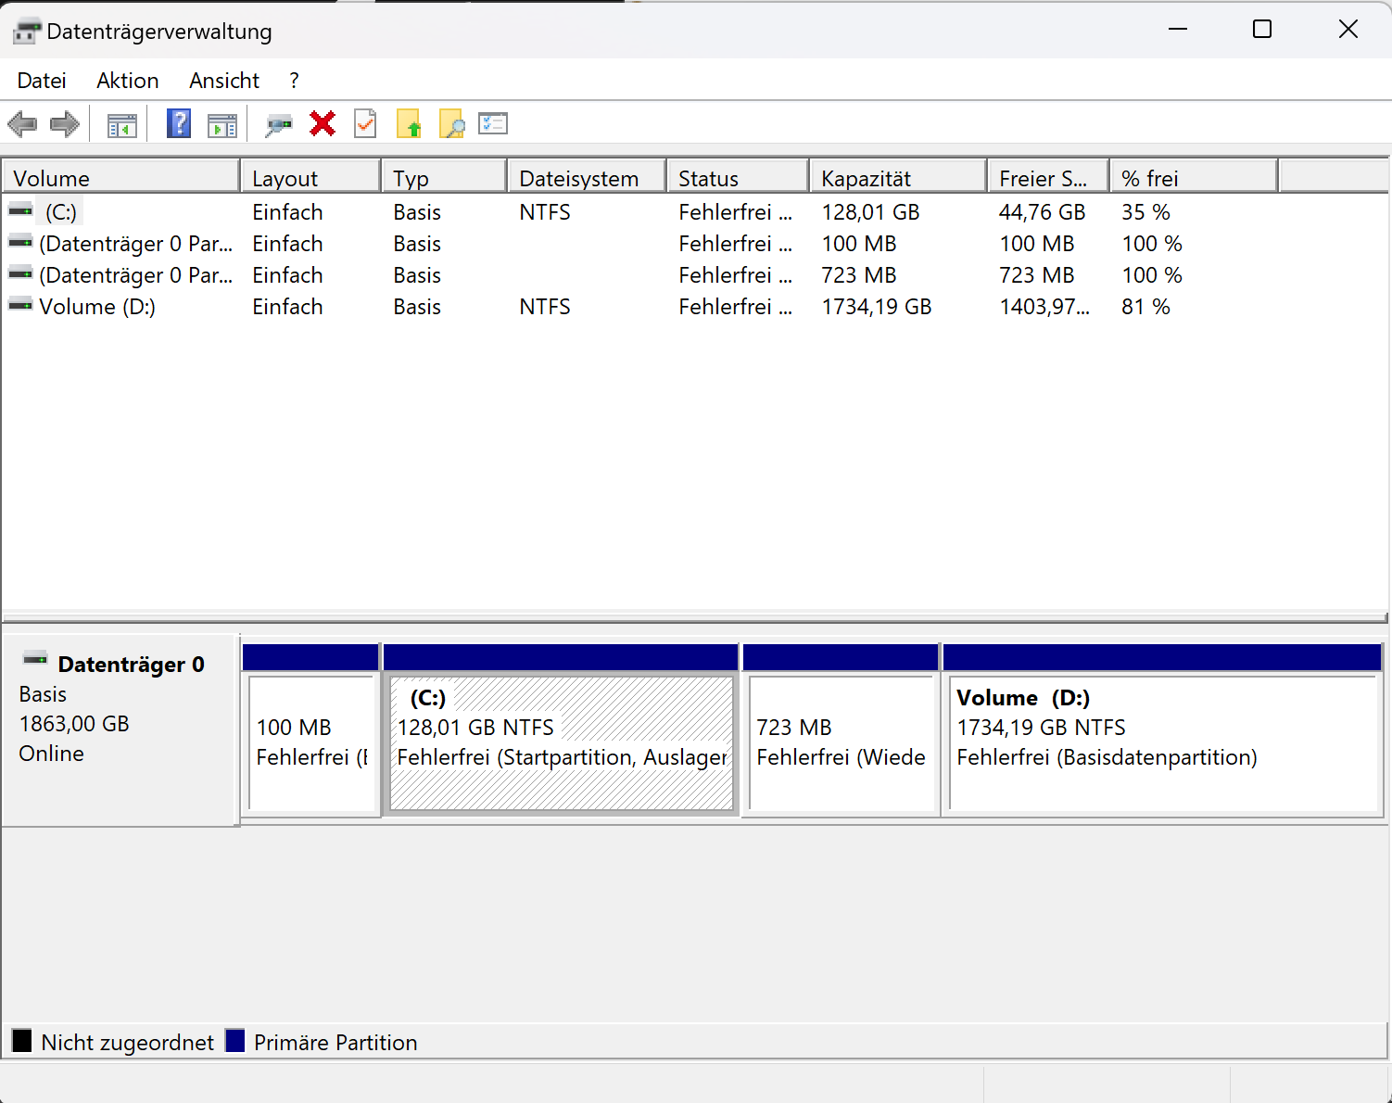The image size is (1392, 1103).
Task: Sort by the Layout column header
Action: (x=310, y=178)
